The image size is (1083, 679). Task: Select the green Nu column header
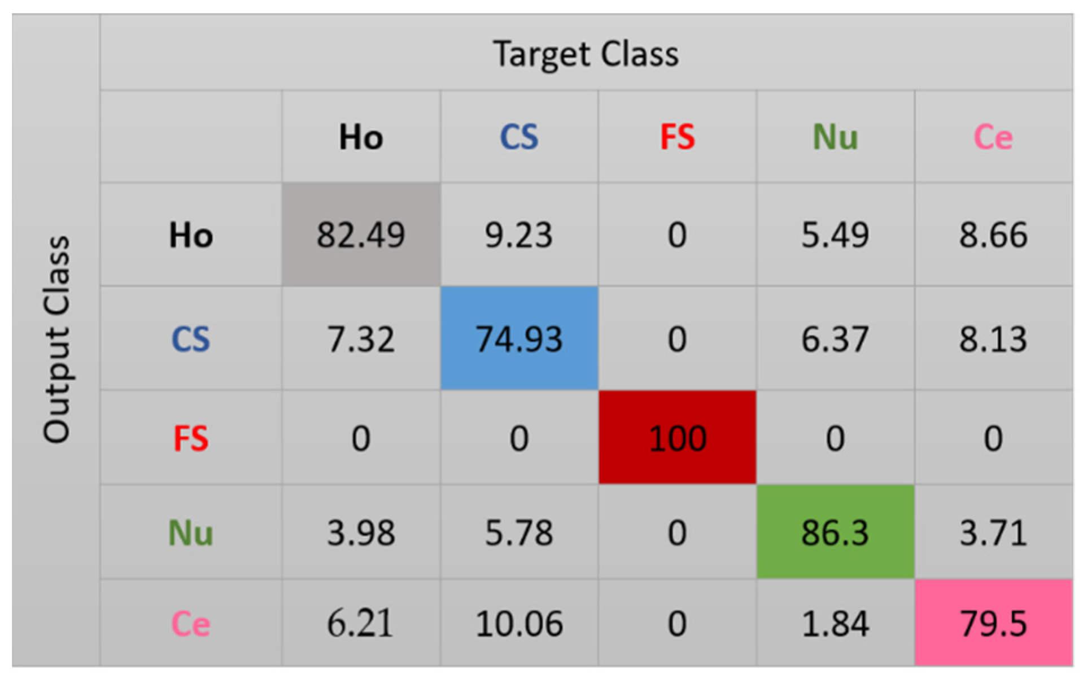[835, 137]
